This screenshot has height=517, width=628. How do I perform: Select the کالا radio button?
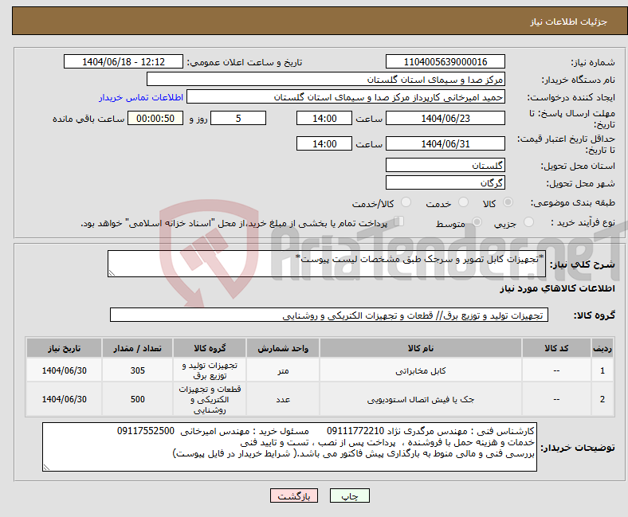[508, 202]
